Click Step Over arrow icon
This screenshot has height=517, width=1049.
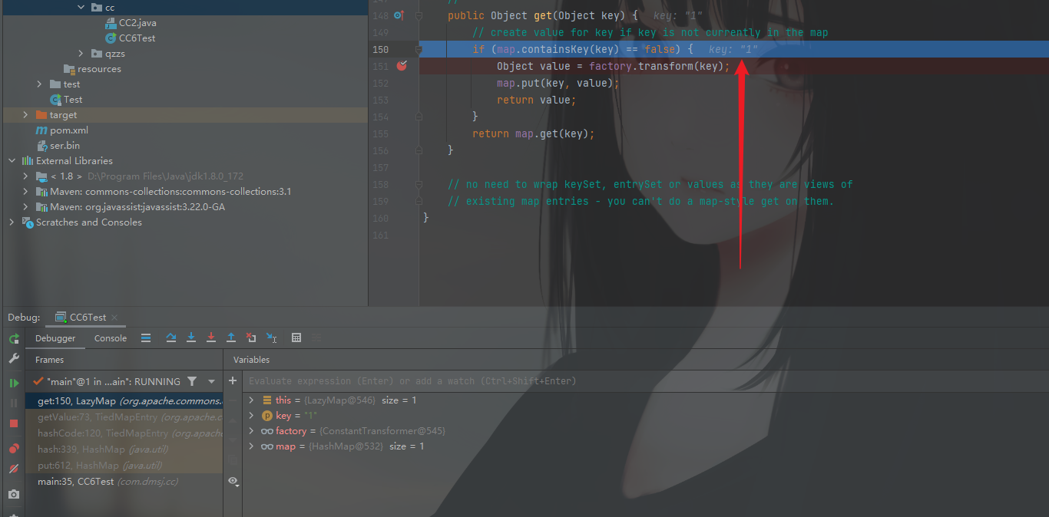tap(171, 338)
